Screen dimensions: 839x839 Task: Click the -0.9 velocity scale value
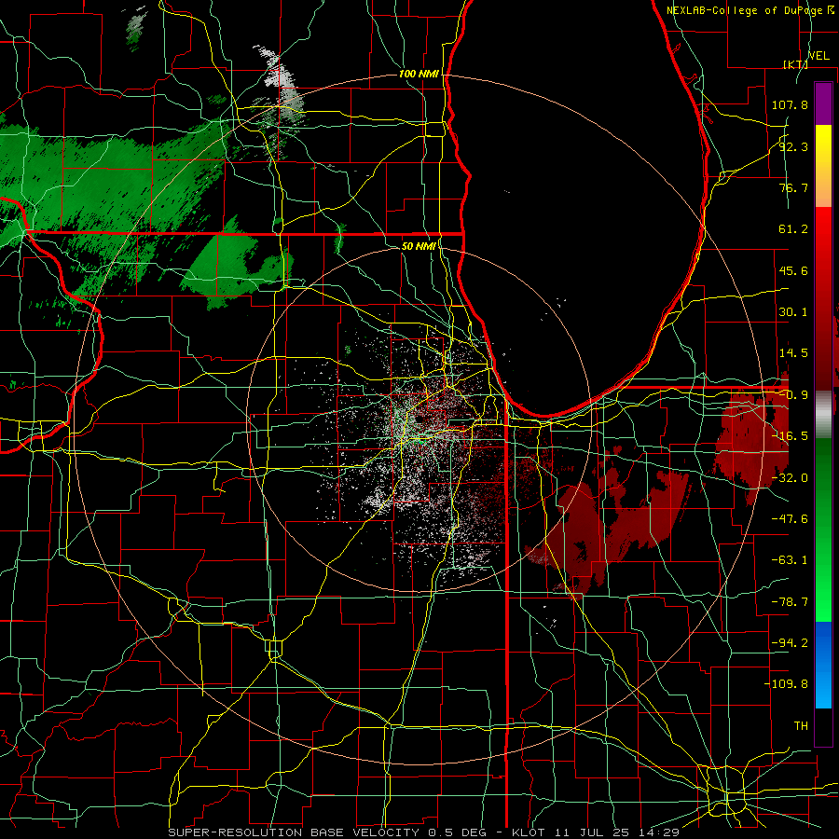tap(793, 395)
